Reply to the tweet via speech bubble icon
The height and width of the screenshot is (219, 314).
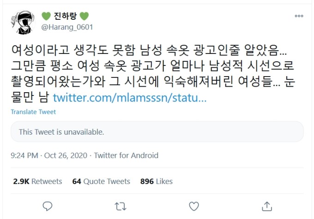coord(47,206)
